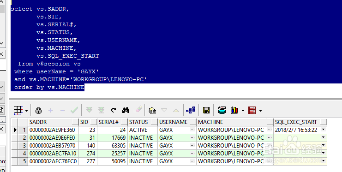
Task: Select row number 1 indicator
Action: 23,130
